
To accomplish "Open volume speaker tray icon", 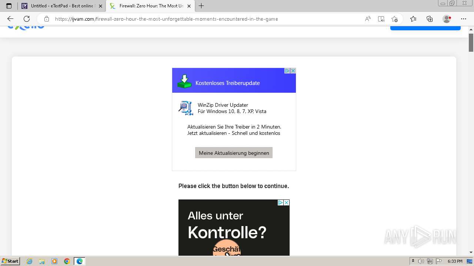I will click(x=421, y=261).
